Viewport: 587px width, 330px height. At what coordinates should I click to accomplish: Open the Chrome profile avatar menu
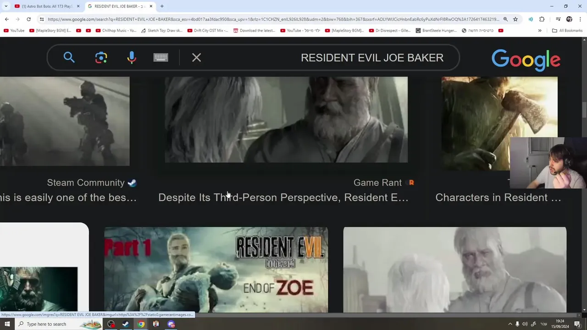click(569, 19)
